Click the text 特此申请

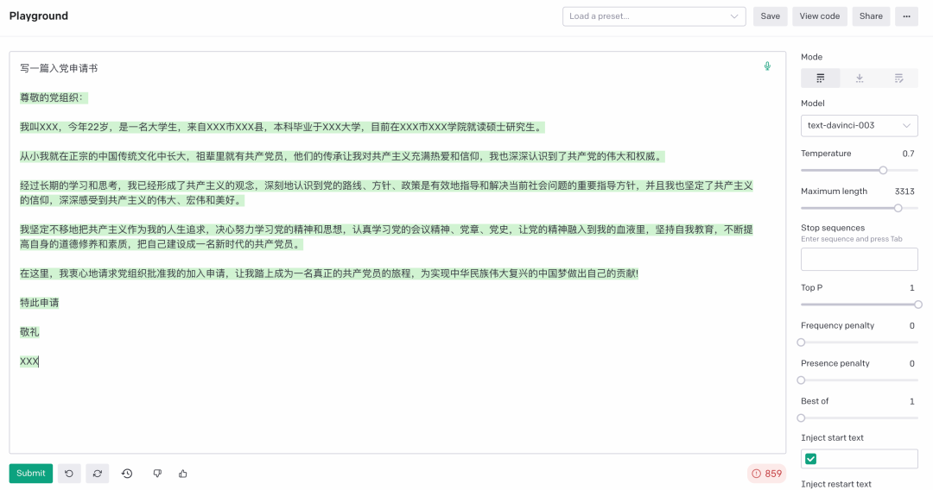[x=39, y=302]
